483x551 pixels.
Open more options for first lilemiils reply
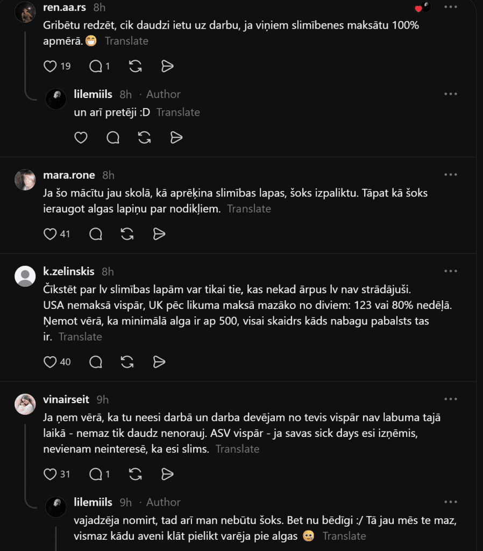[x=451, y=94]
